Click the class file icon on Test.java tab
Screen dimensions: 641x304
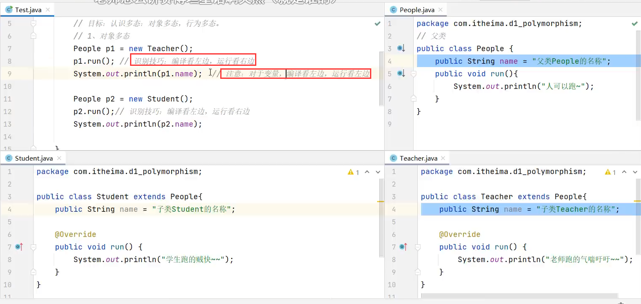(x=9, y=10)
